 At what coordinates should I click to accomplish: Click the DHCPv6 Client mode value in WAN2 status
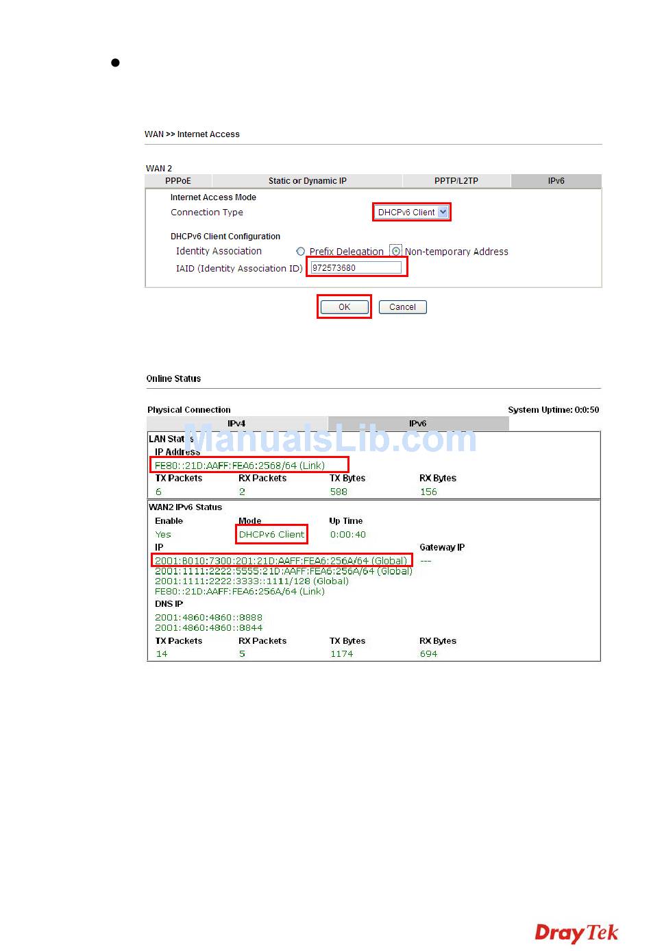271,535
